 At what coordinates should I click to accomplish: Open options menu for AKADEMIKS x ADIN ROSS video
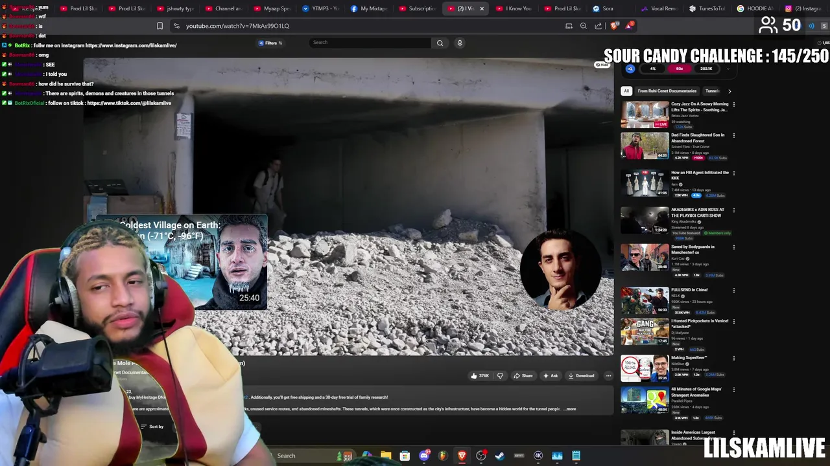pyautogui.click(x=733, y=210)
